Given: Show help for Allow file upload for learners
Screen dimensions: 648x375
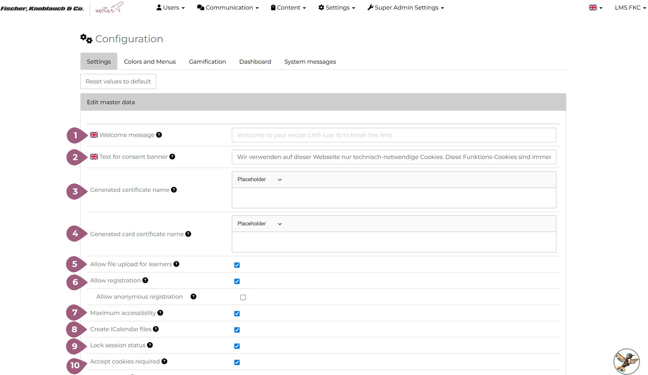Looking at the screenshot, I should coord(176,264).
